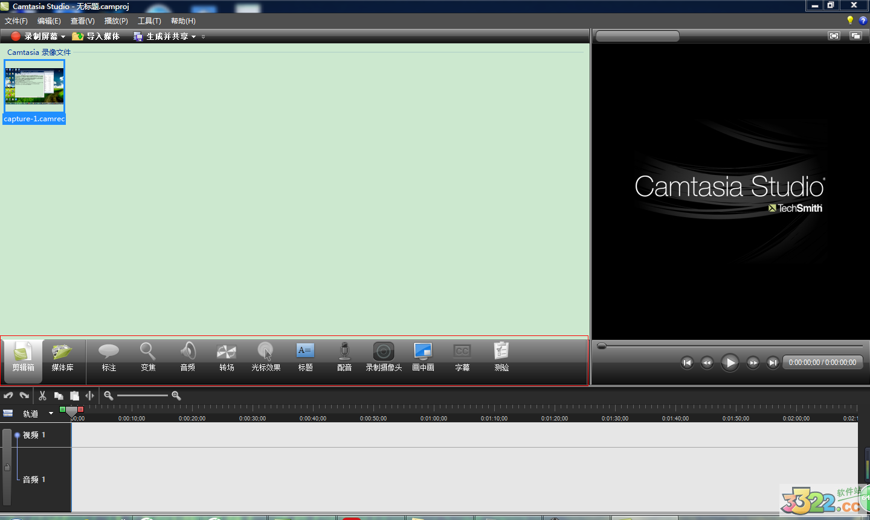The image size is (870, 520).
Task: Click the blue help question icon
Action: pyautogui.click(x=863, y=21)
